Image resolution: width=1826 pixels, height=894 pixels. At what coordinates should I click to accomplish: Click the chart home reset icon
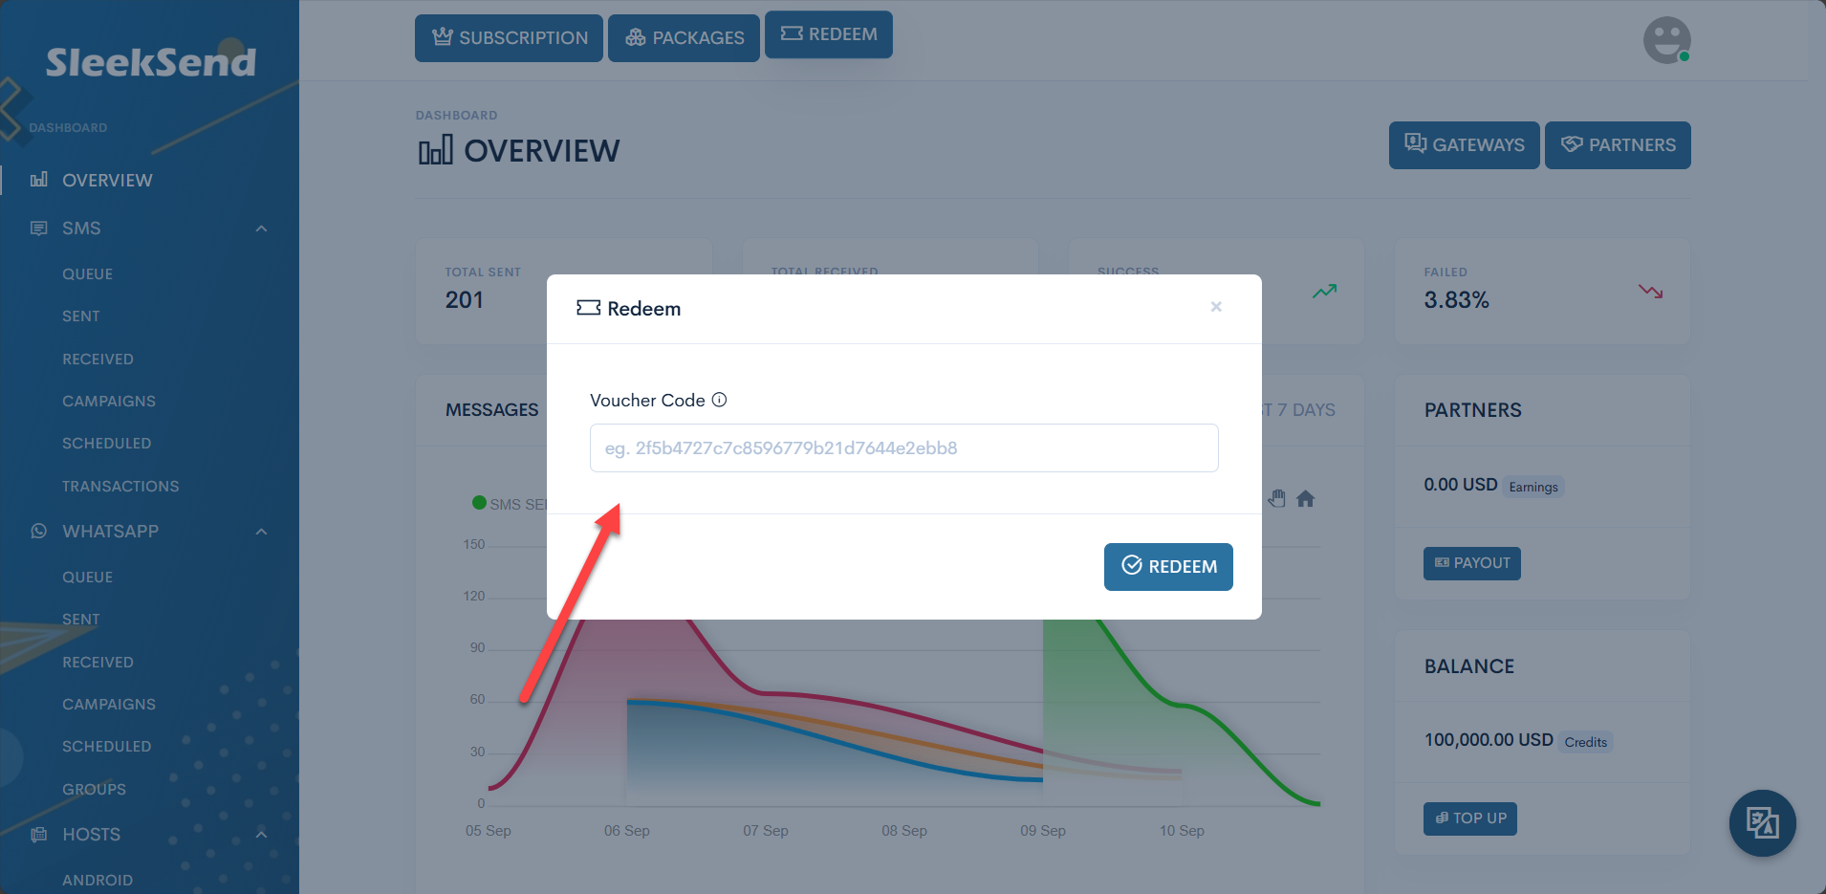tap(1305, 499)
